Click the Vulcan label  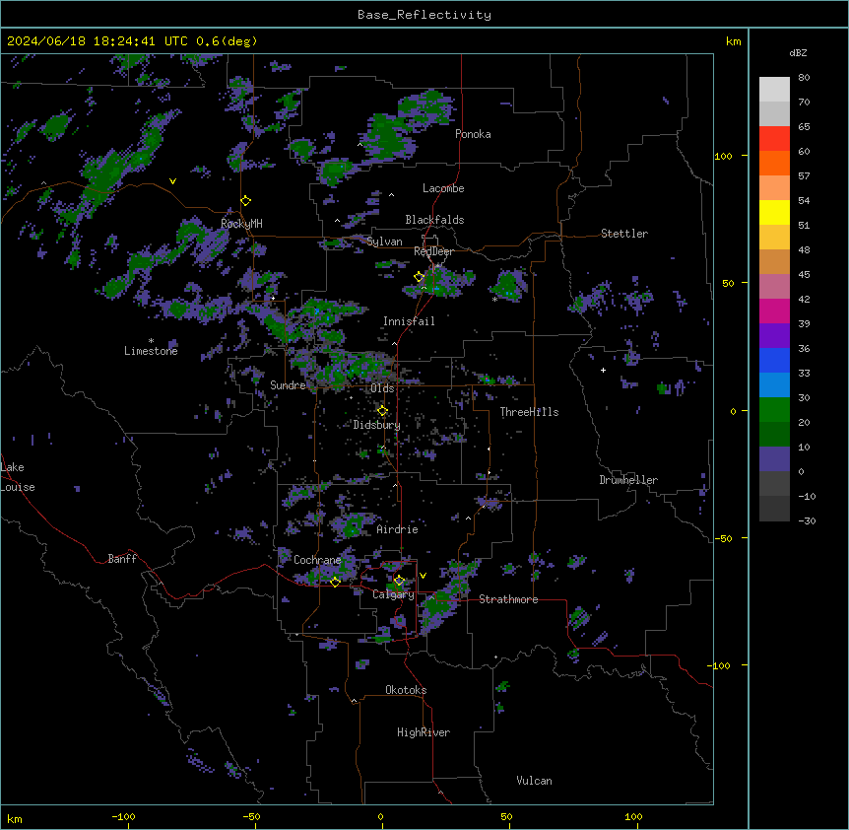pyautogui.click(x=535, y=781)
